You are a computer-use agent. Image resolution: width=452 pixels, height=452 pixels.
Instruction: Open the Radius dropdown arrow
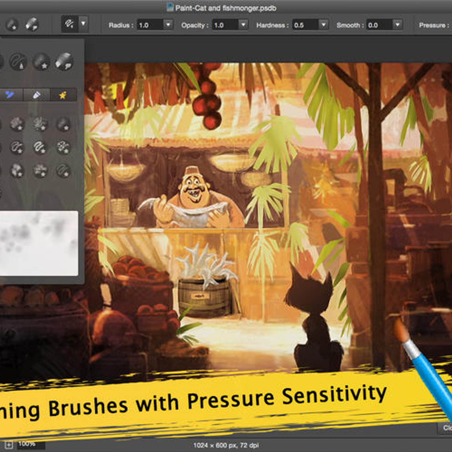tap(168, 25)
